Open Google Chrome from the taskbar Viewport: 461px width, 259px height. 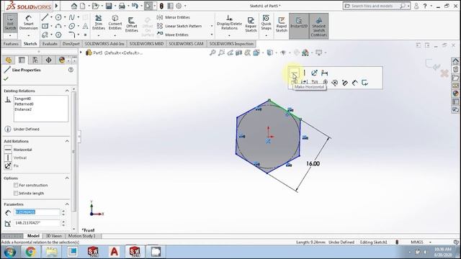30,252
